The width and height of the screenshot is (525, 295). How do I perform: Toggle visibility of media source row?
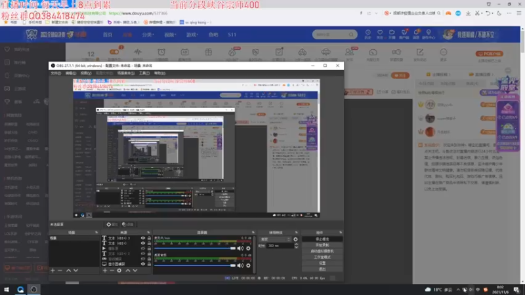tap(143, 248)
